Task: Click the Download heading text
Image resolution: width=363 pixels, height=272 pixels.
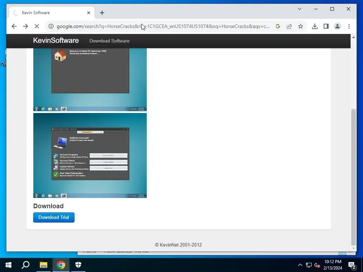Action: 48,206
